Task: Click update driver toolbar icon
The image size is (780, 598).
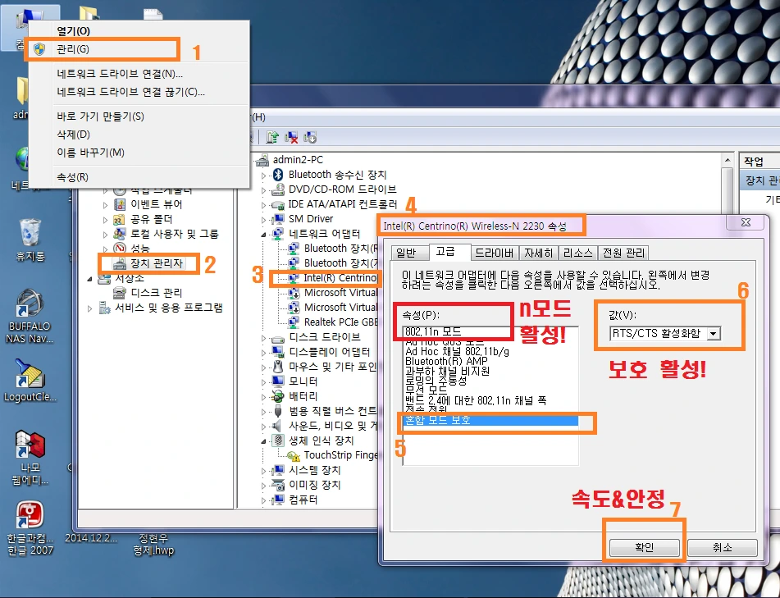Action: [x=272, y=137]
